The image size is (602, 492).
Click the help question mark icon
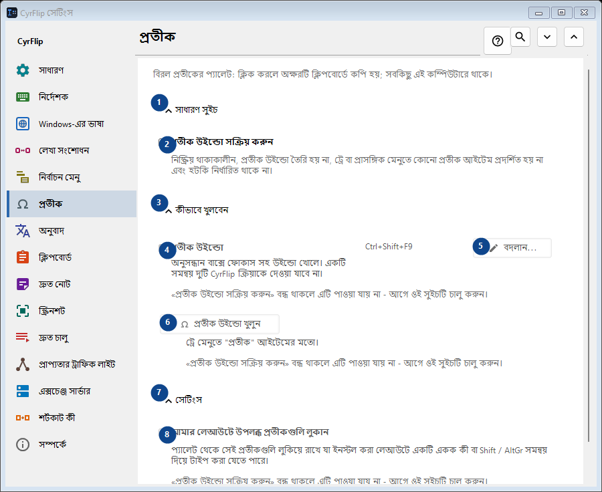click(x=498, y=41)
